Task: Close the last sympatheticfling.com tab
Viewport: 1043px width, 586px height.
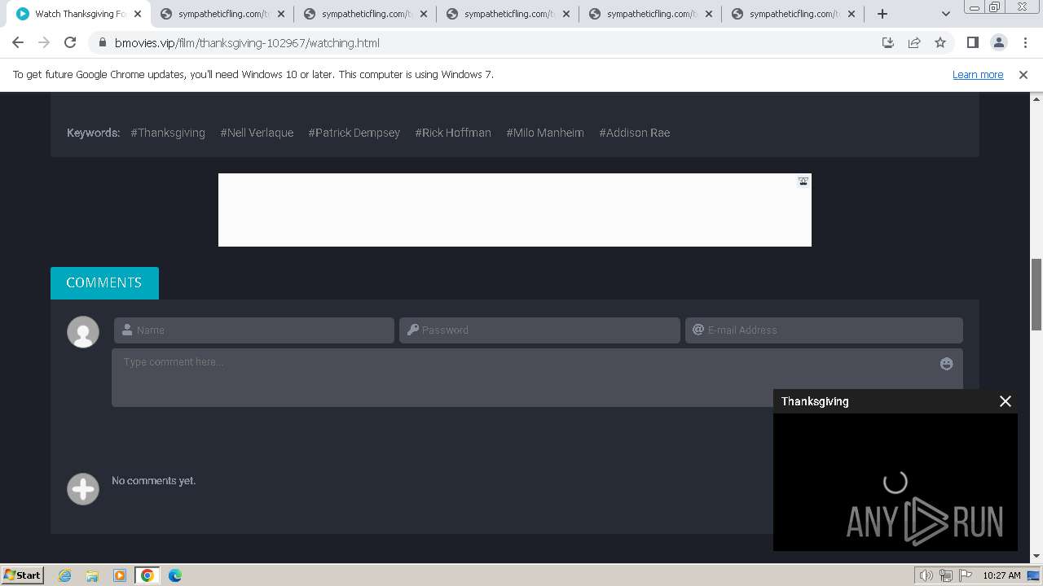Action: [851, 14]
